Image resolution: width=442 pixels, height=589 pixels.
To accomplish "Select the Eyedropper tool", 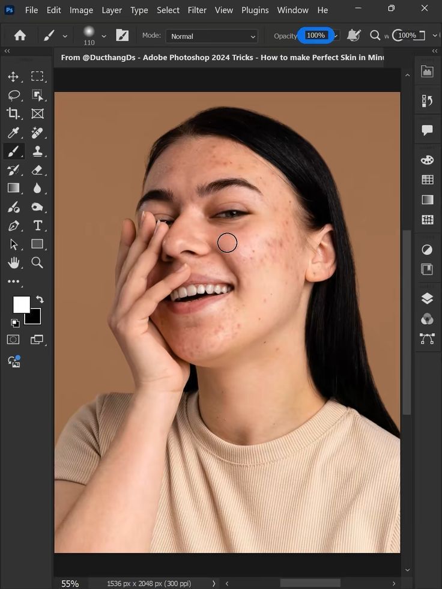I will pyautogui.click(x=13, y=133).
